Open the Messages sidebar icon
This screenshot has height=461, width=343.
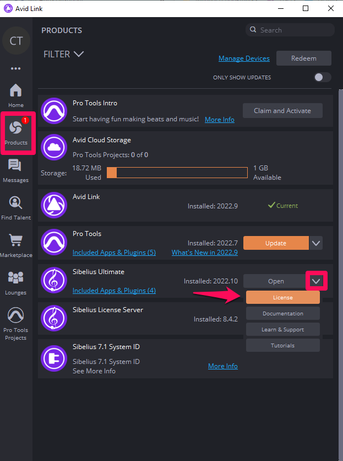[x=16, y=170]
